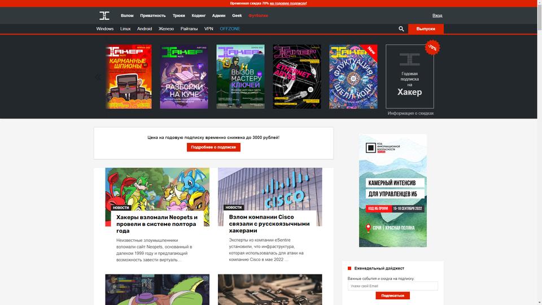
Task: Click the carousel previous arrow
Action: click(x=98, y=77)
